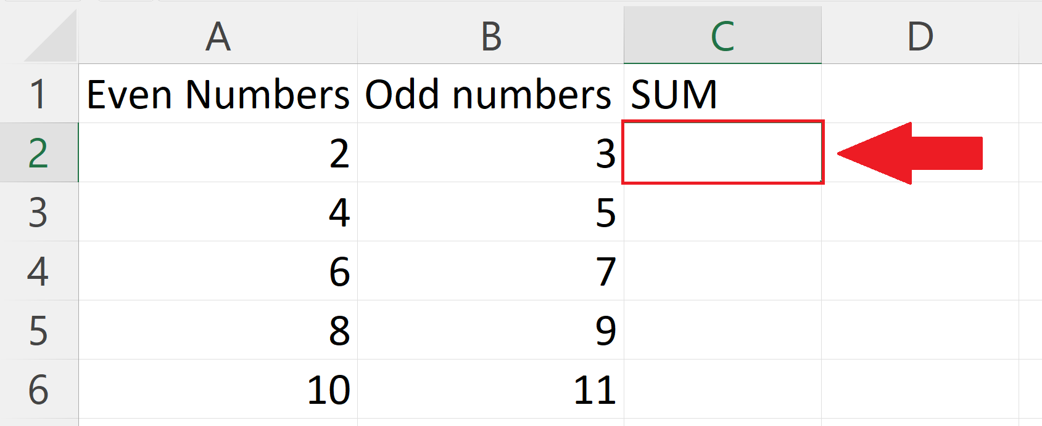Select column header C

722,36
